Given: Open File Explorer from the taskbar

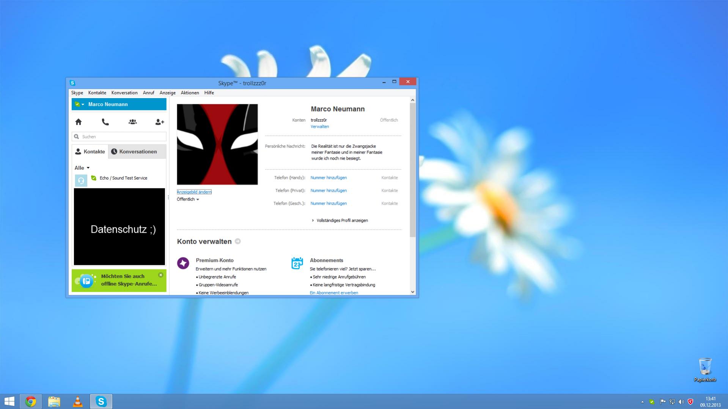Looking at the screenshot, I should pyautogui.click(x=54, y=401).
